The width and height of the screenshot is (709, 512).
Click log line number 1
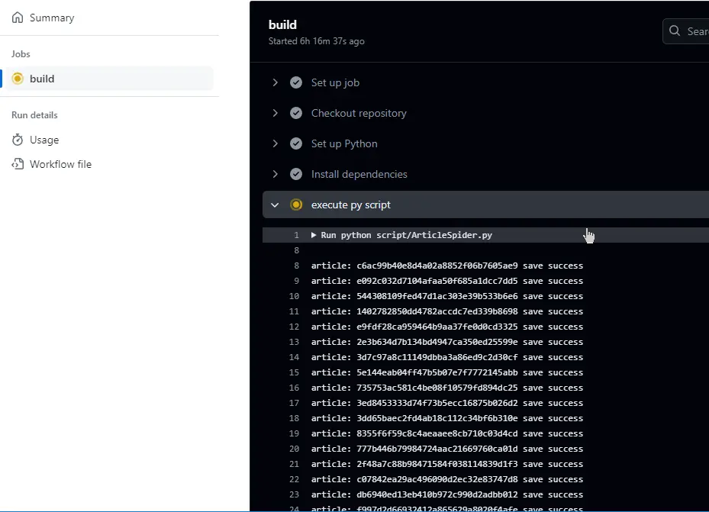pyautogui.click(x=297, y=235)
